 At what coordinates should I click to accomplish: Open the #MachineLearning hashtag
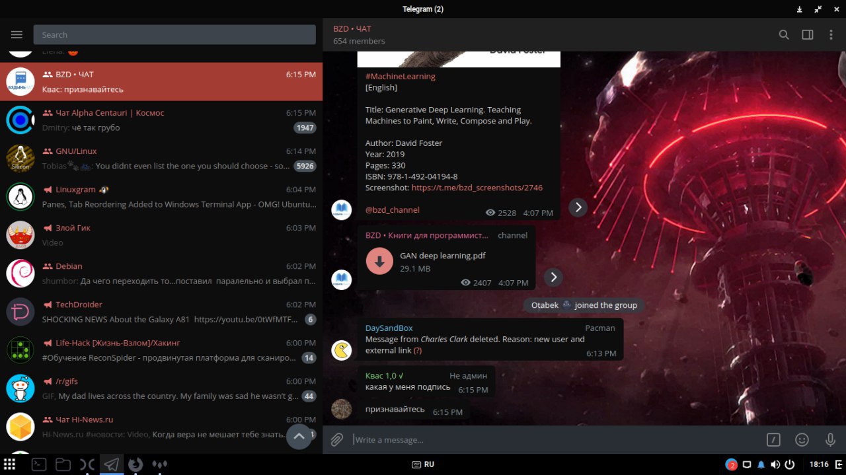(x=400, y=76)
